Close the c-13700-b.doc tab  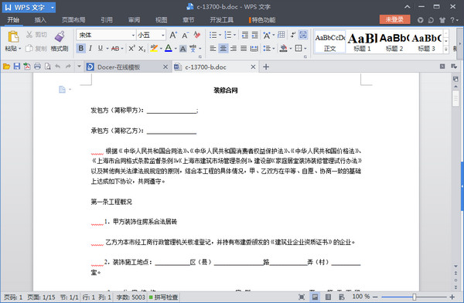tap(253, 67)
